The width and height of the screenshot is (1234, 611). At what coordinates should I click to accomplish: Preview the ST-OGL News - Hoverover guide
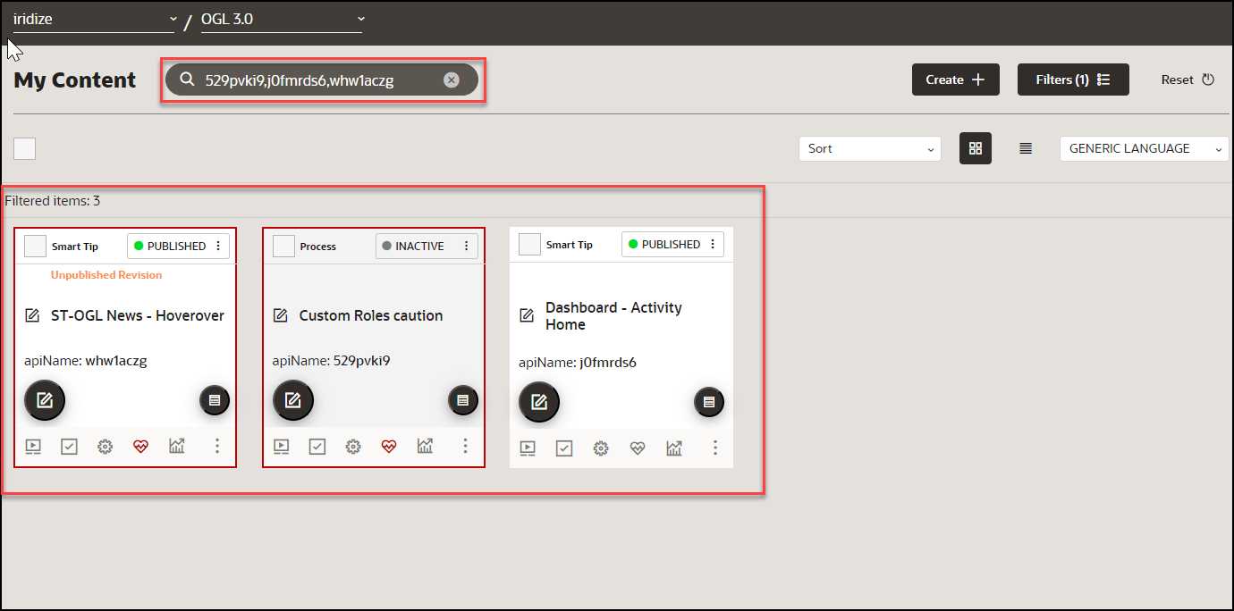(33, 447)
